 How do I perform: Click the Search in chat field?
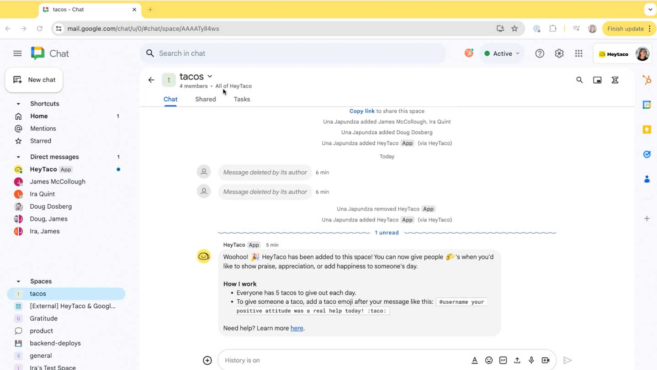click(x=293, y=53)
